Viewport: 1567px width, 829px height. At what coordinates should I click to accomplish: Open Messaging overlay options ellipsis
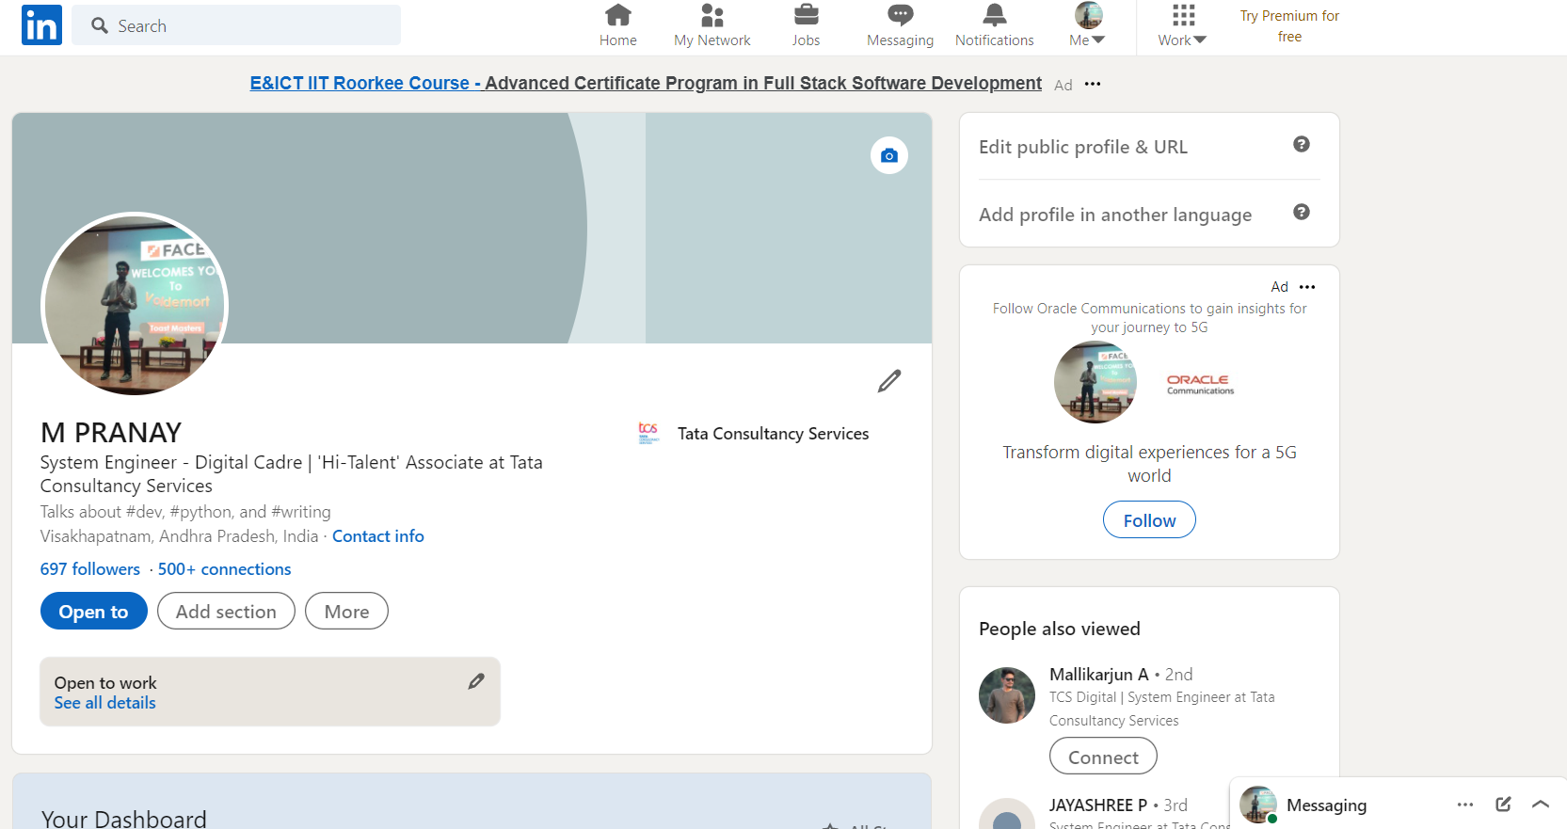click(1465, 805)
